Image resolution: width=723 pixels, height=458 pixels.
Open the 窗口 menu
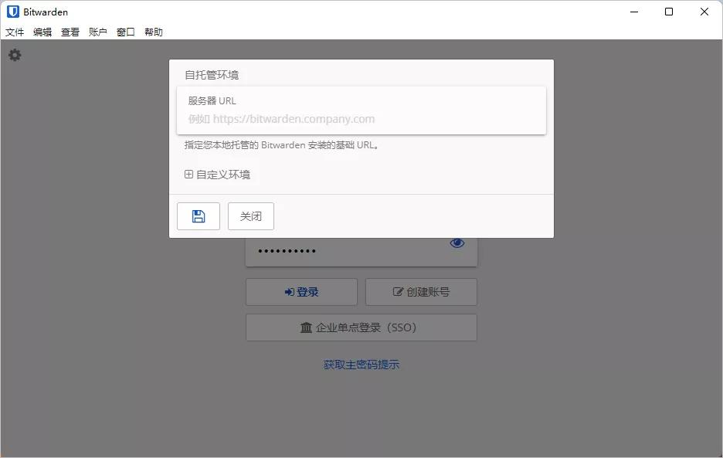(124, 32)
